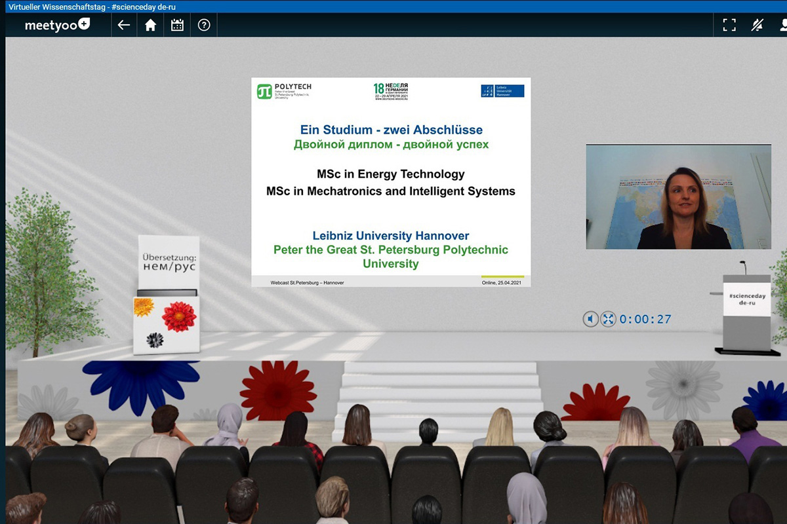Go back using the arrow icon
The height and width of the screenshot is (524, 787).
coord(124,26)
